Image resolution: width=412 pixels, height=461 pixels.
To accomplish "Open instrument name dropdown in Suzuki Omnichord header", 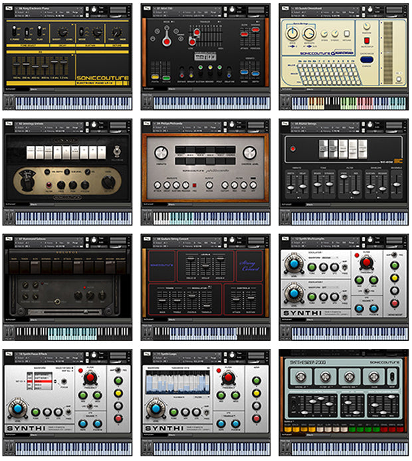I will (x=326, y=9).
